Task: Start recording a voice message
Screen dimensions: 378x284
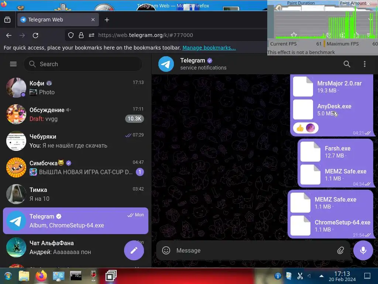Action: (363, 250)
